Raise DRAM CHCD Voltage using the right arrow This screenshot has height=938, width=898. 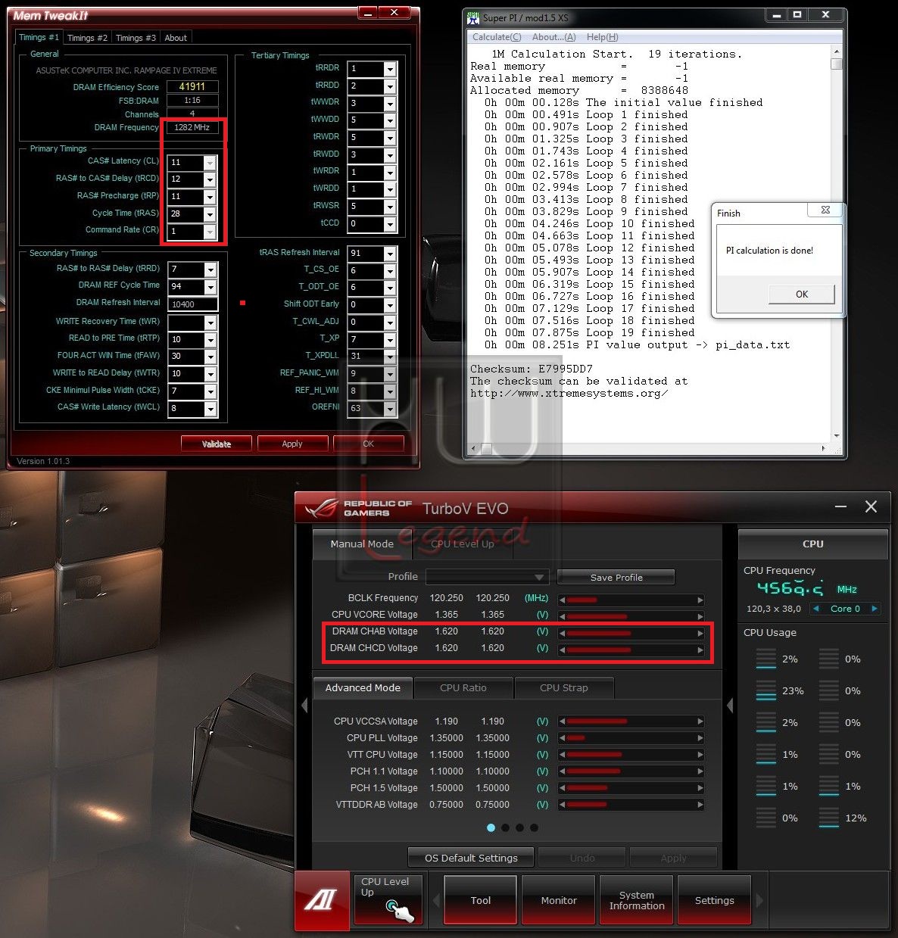[x=700, y=650]
